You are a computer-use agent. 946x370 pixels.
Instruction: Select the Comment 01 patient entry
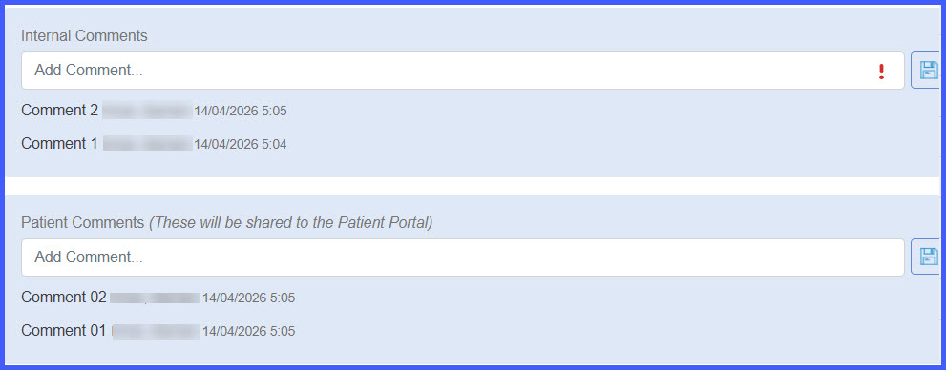click(x=63, y=330)
